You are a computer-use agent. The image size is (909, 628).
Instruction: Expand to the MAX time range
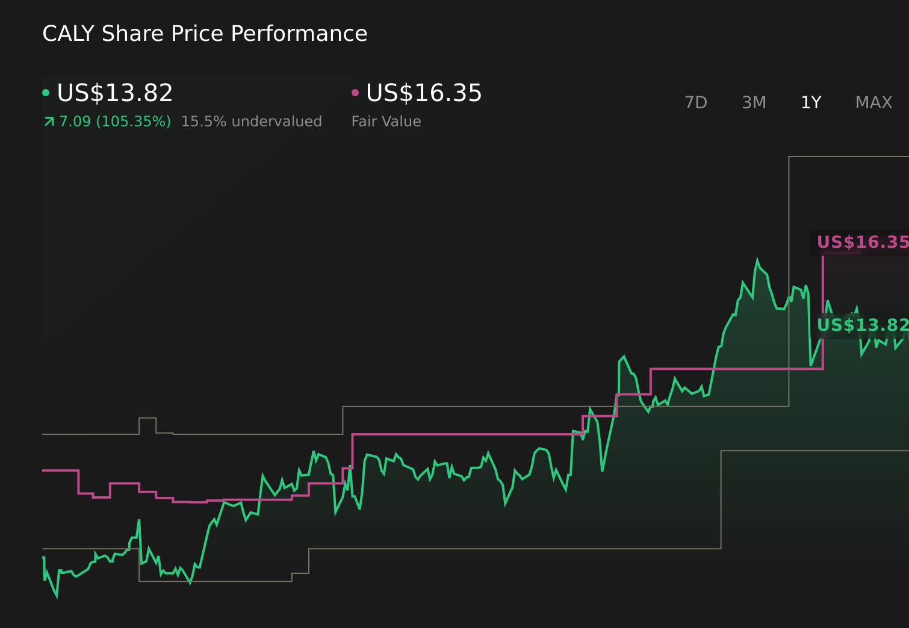click(873, 102)
